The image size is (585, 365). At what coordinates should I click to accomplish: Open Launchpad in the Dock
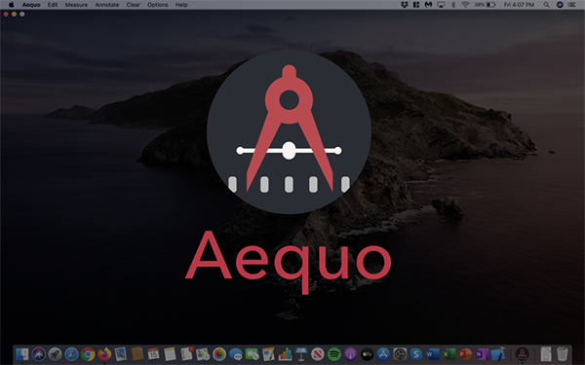click(x=55, y=354)
